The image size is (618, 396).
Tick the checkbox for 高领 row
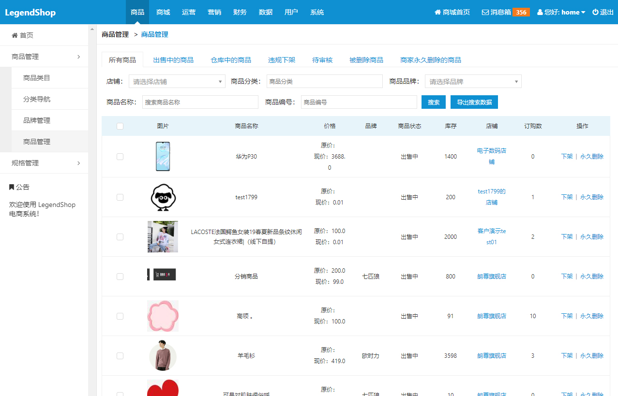[120, 316]
